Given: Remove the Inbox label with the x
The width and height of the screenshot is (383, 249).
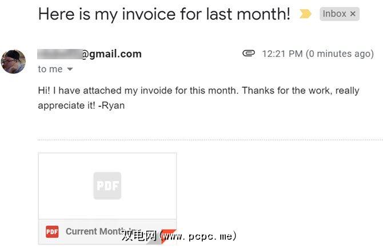Looking at the screenshot, I should point(353,14).
